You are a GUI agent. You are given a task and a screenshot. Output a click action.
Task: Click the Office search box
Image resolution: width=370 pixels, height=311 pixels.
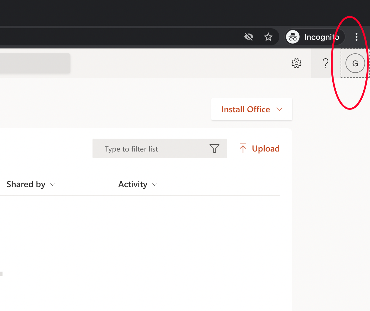(35, 63)
